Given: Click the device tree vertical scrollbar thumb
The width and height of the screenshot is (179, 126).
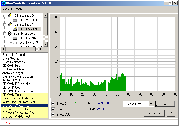Looking at the screenshot, I should pyautogui.click(x=46, y=26).
